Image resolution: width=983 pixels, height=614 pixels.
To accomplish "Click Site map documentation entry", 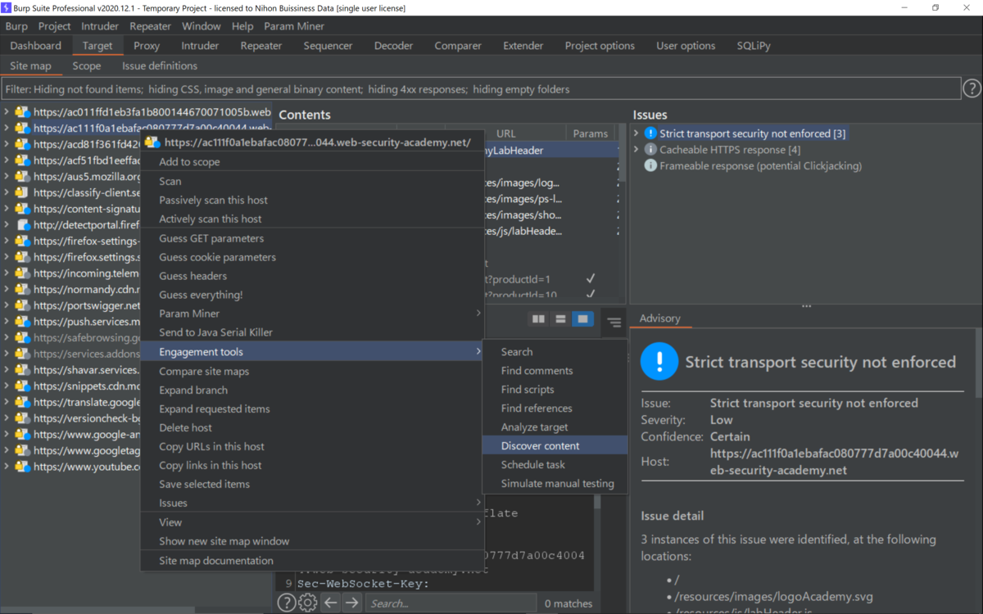I will click(x=312, y=561).
